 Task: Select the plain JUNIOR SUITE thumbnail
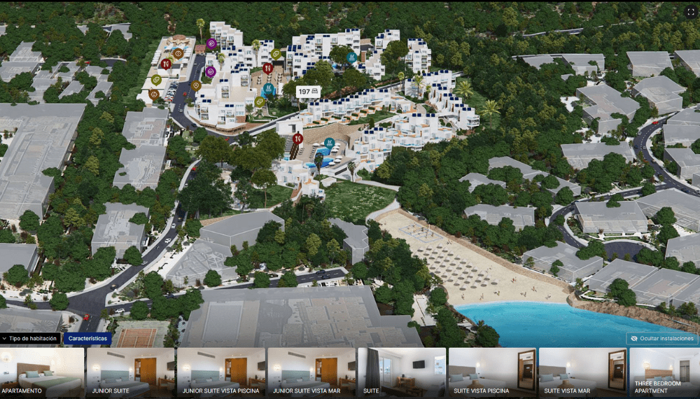pos(130,372)
